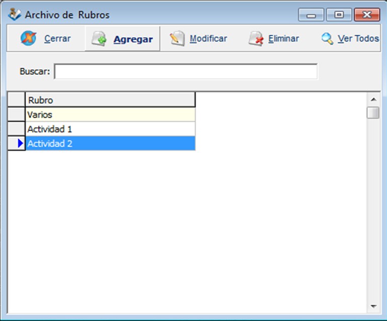Show all records with Ver Todos
Screen dimensions: 387x321
pos(358,39)
